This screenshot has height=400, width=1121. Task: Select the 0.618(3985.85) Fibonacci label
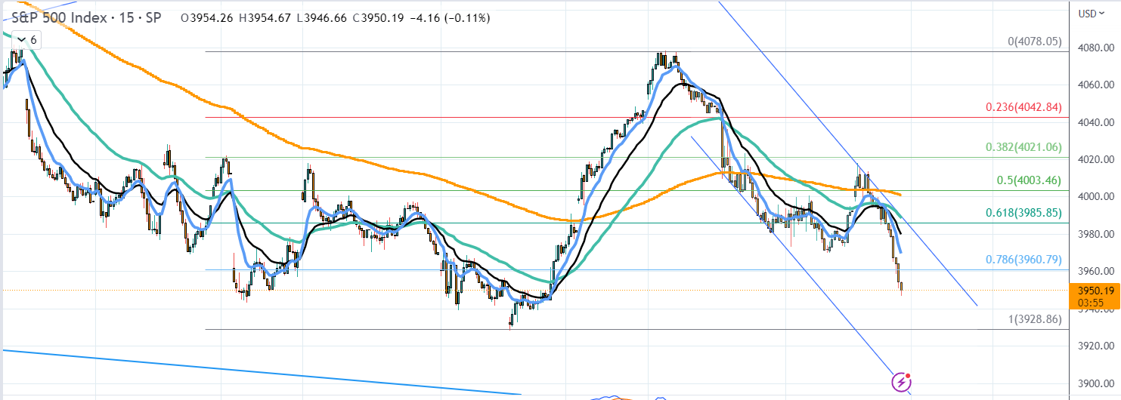(1024, 214)
